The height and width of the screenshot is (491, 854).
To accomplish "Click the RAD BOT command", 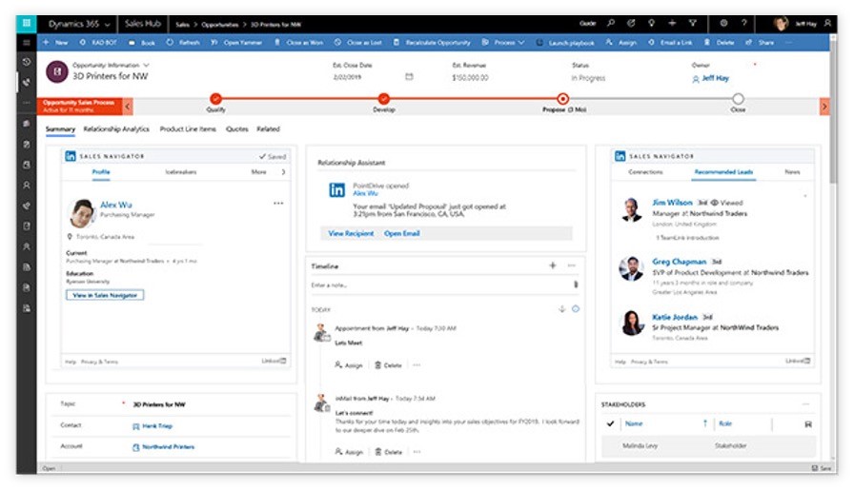I will click(x=98, y=43).
